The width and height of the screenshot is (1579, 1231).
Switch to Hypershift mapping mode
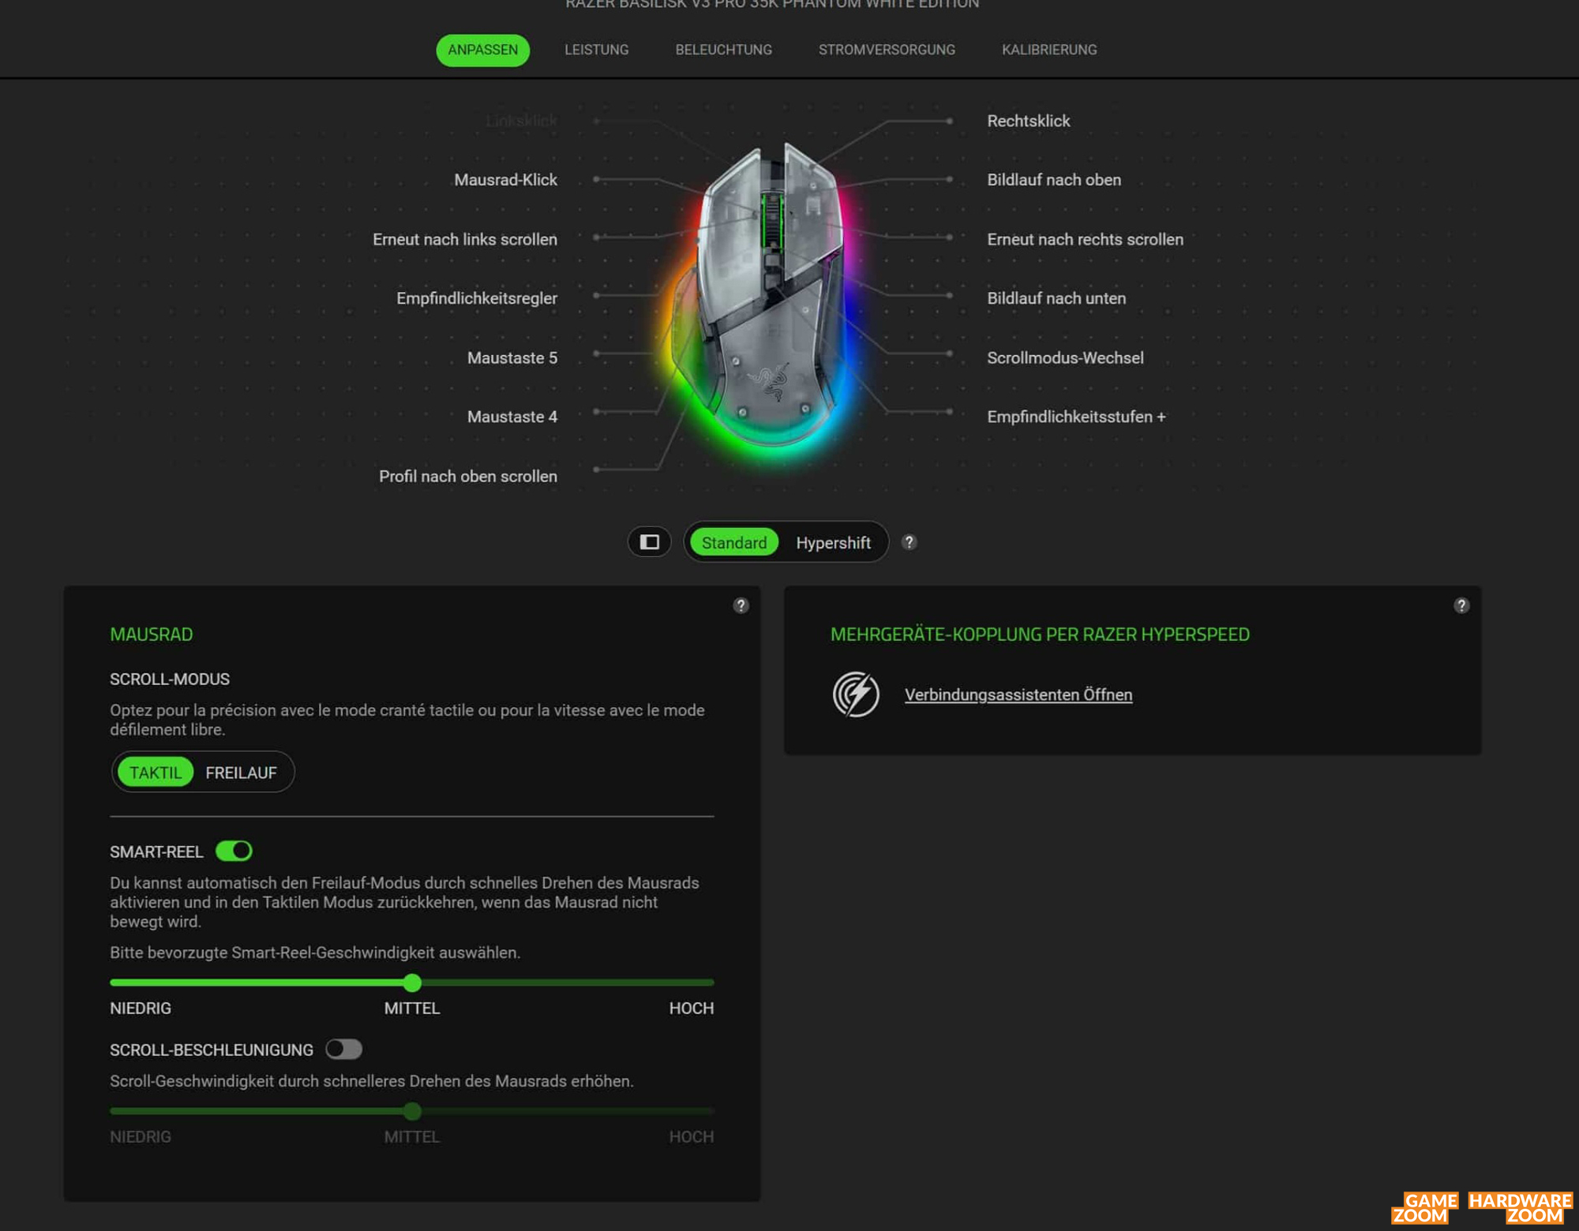(833, 543)
